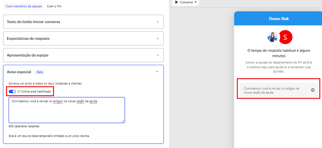This screenshot has height=148, width=322.
Task: Click the info icon in the notice preview
Action: [x=313, y=90]
